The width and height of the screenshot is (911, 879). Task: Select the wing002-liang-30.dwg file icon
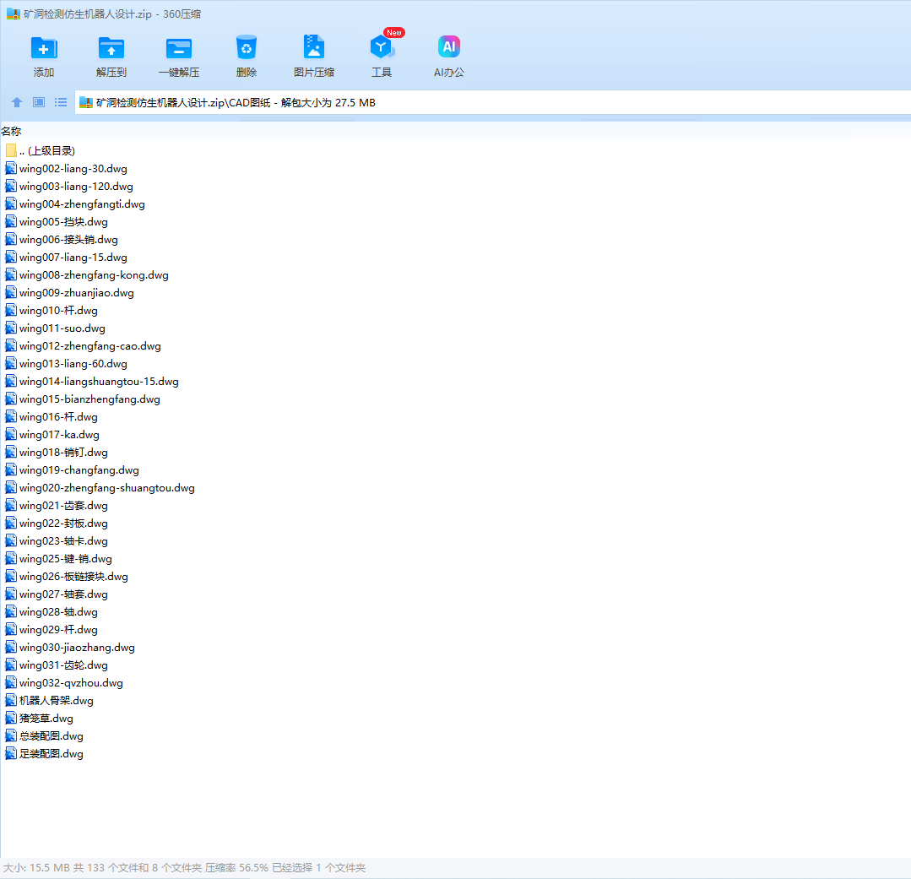[x=11, y=169]
